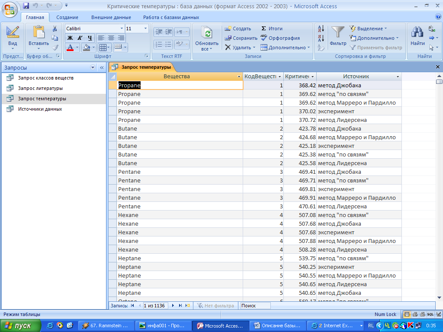Screen dimensions: 443x332
Task: Apply the red font color swatch
Action: [70, 48]
